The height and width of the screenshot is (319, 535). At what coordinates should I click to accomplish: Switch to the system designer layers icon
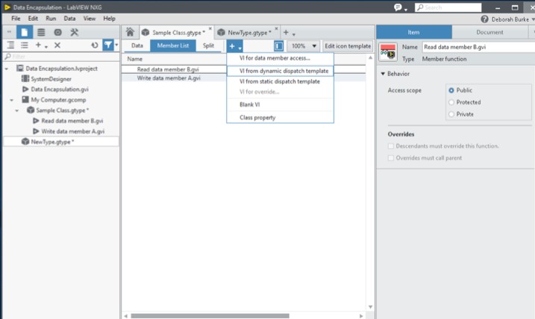(x=41, y=32)
